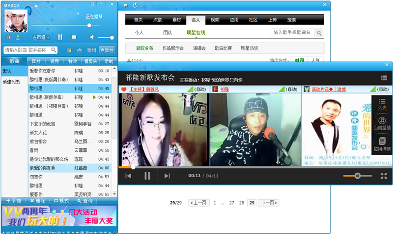Click the song search magnifier icon

tap(54, 50)
